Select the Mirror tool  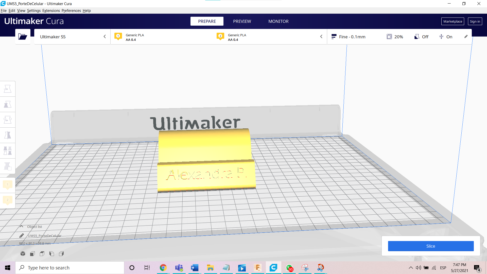pos(8,135)
